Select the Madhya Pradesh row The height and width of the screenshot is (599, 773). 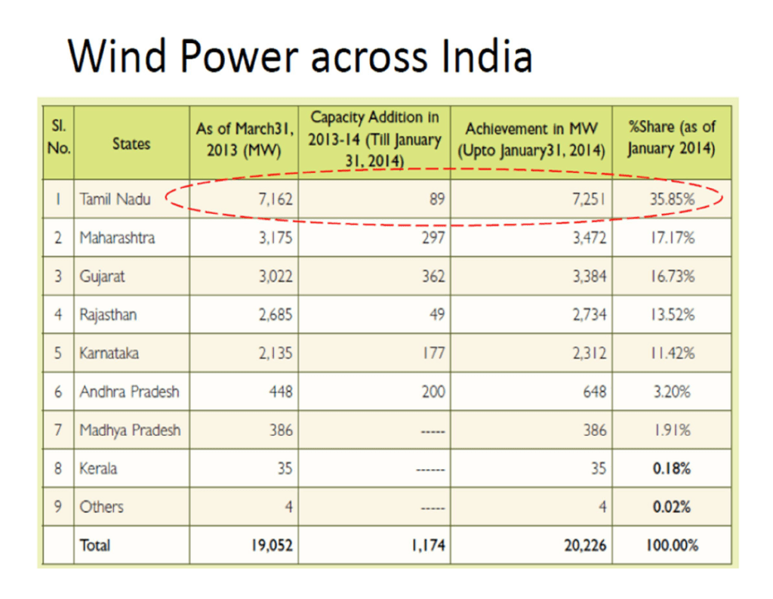pyautogui.click(x=121, y=430)
